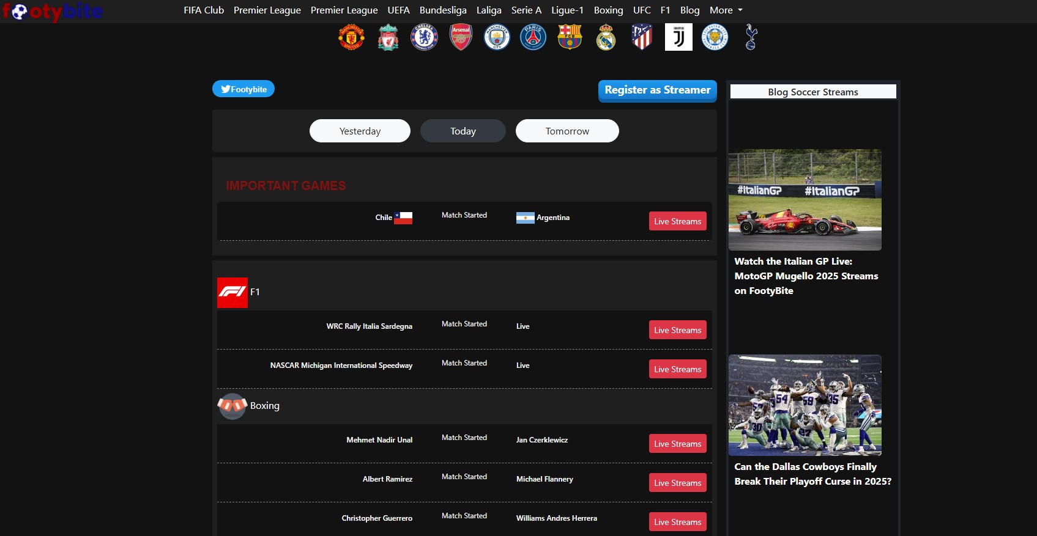Open the Boxing navigation item
1037x536 pixels.
pos(609,10)
